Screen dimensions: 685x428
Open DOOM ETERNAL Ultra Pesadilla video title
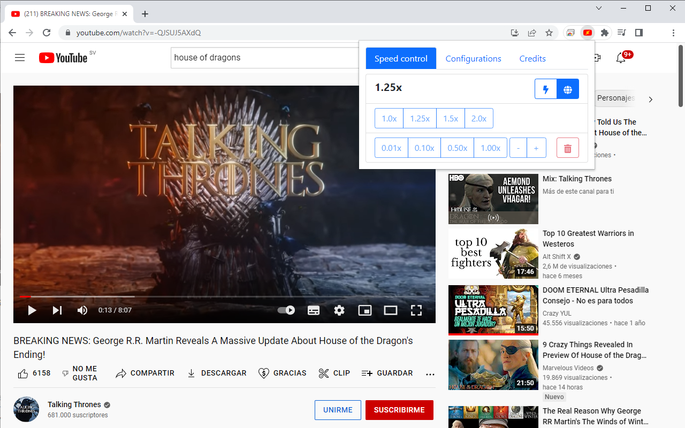click(596, 295)
